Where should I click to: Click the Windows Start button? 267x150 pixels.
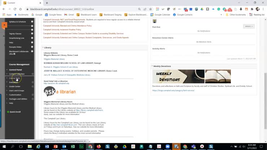click(x=4, y=147)
